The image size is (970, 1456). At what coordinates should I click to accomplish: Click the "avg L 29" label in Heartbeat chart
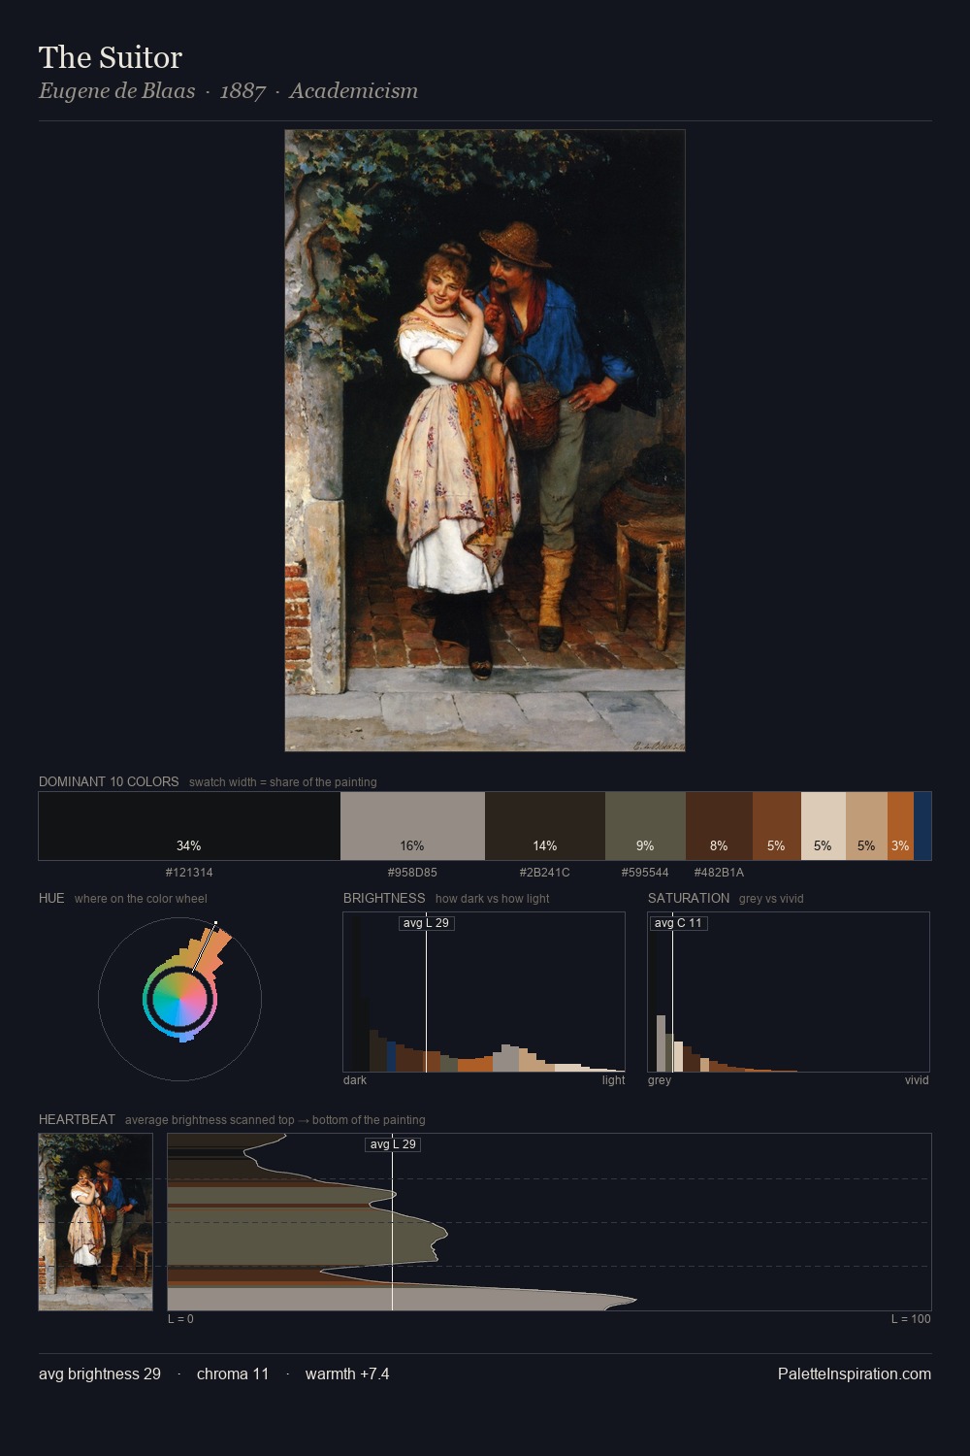pos(393,1144)
